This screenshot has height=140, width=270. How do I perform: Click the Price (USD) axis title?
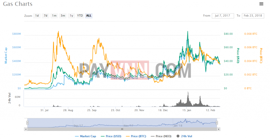238,56
